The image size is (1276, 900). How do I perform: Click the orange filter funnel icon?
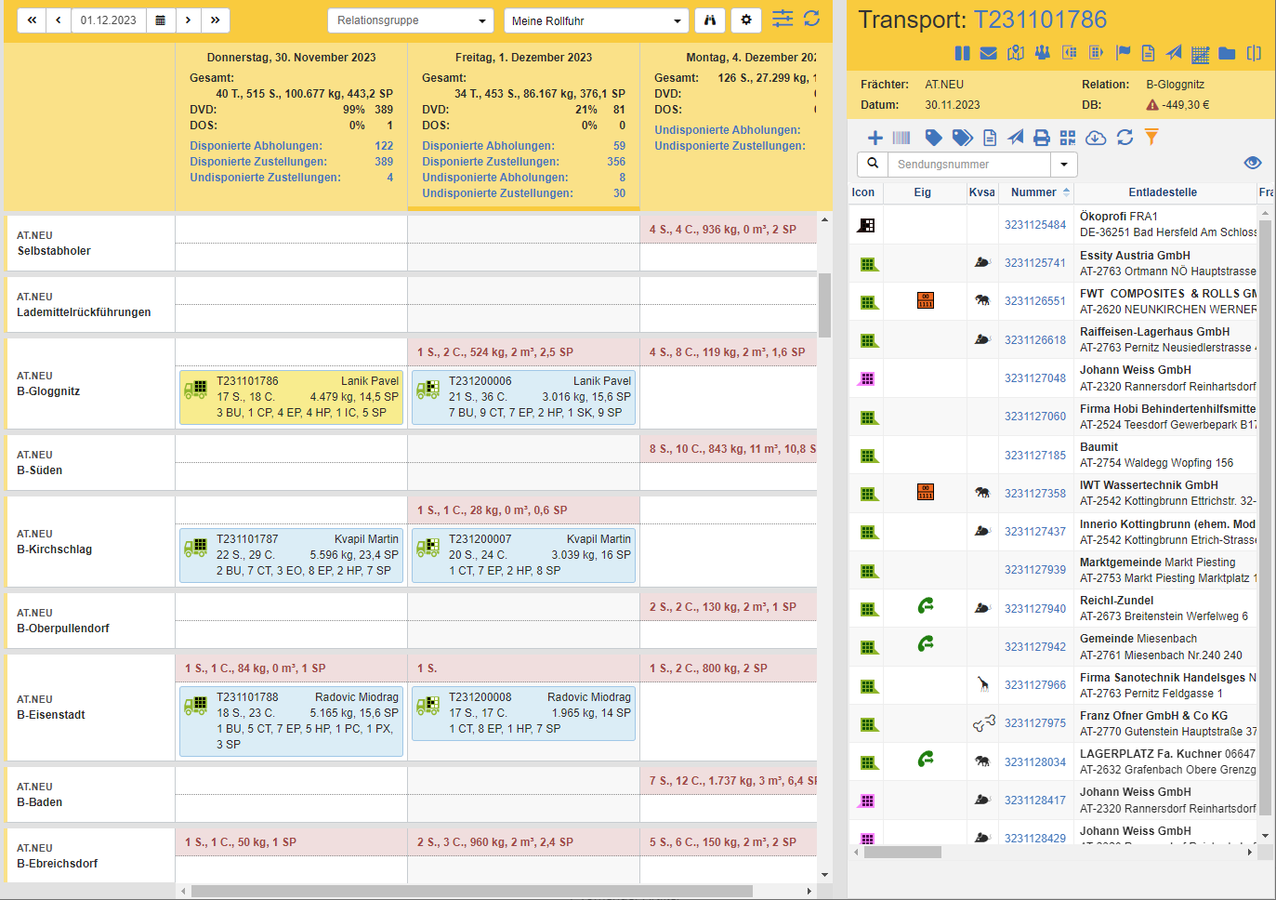click(1151, 138)
